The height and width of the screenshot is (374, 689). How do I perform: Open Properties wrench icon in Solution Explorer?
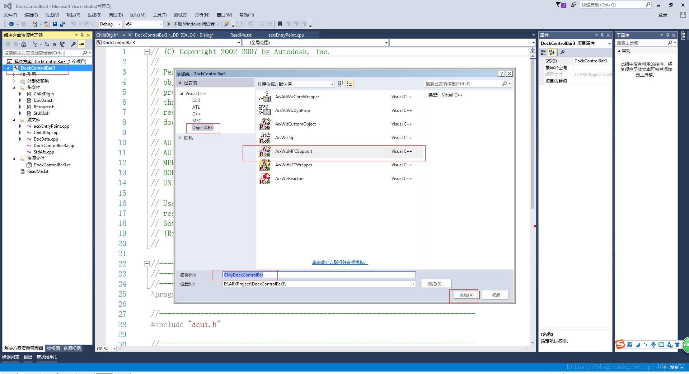click(x=73, y=44)
